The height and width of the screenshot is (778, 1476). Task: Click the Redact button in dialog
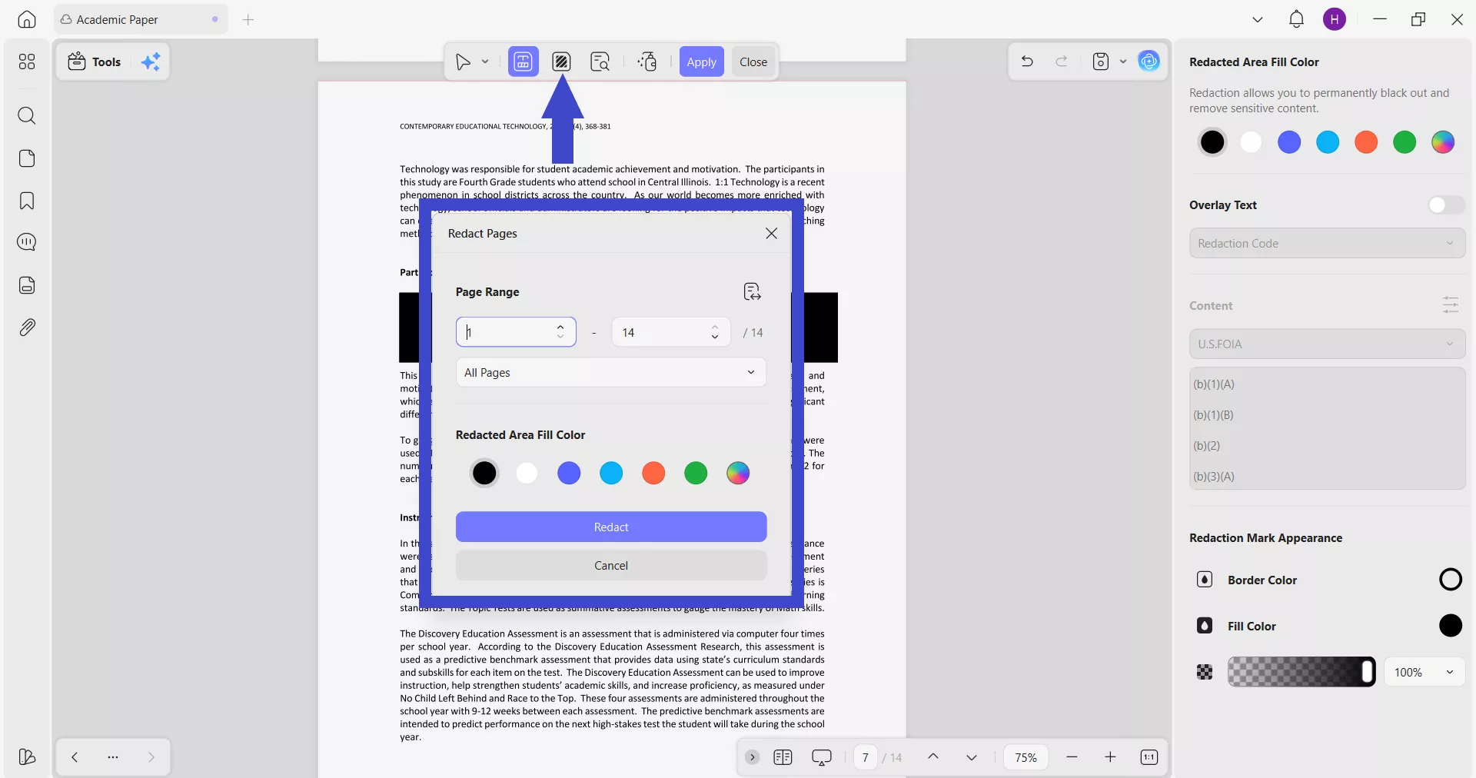611,527
